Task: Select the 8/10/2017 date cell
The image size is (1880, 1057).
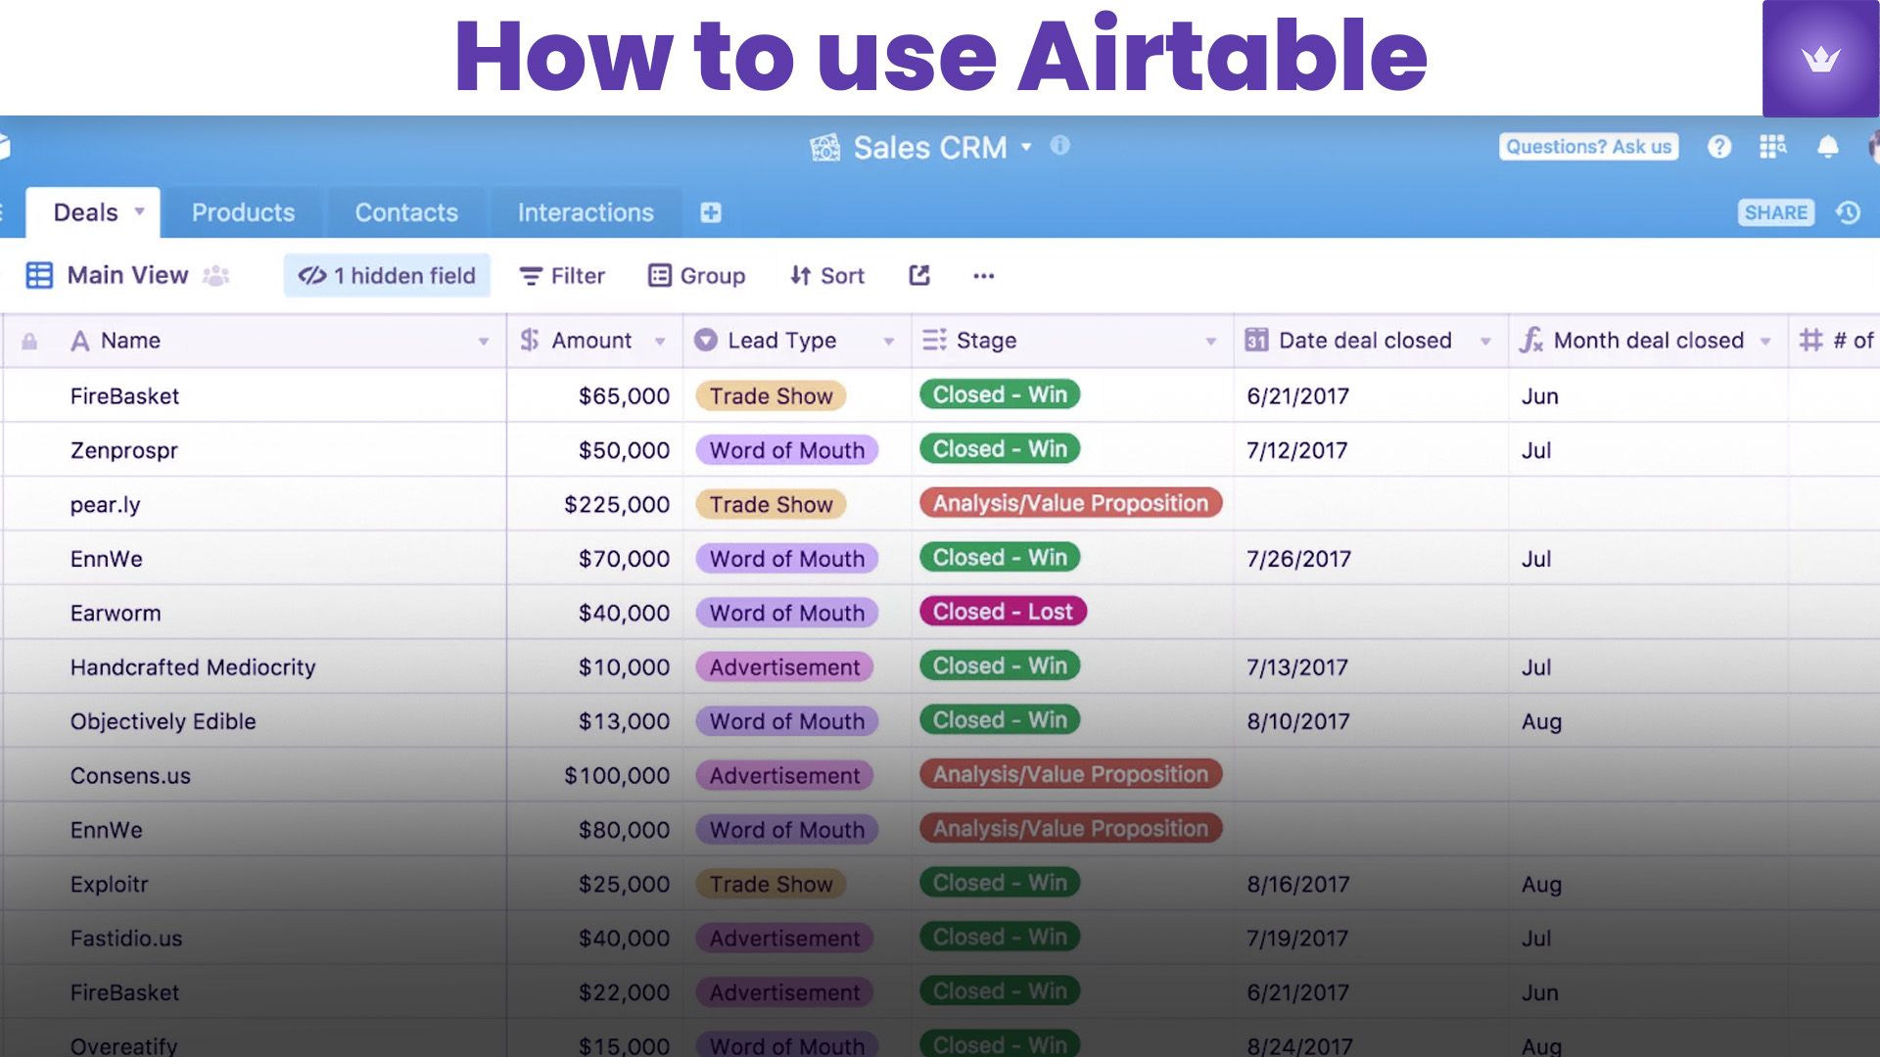Action: pos(1371,721)
